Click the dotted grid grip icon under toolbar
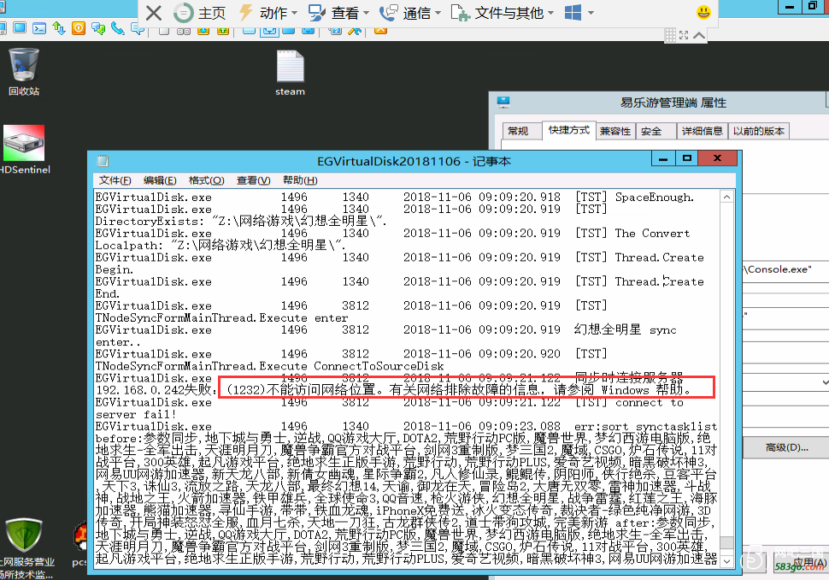The width and height of the screenshot is (829, 580). [670, 35]
